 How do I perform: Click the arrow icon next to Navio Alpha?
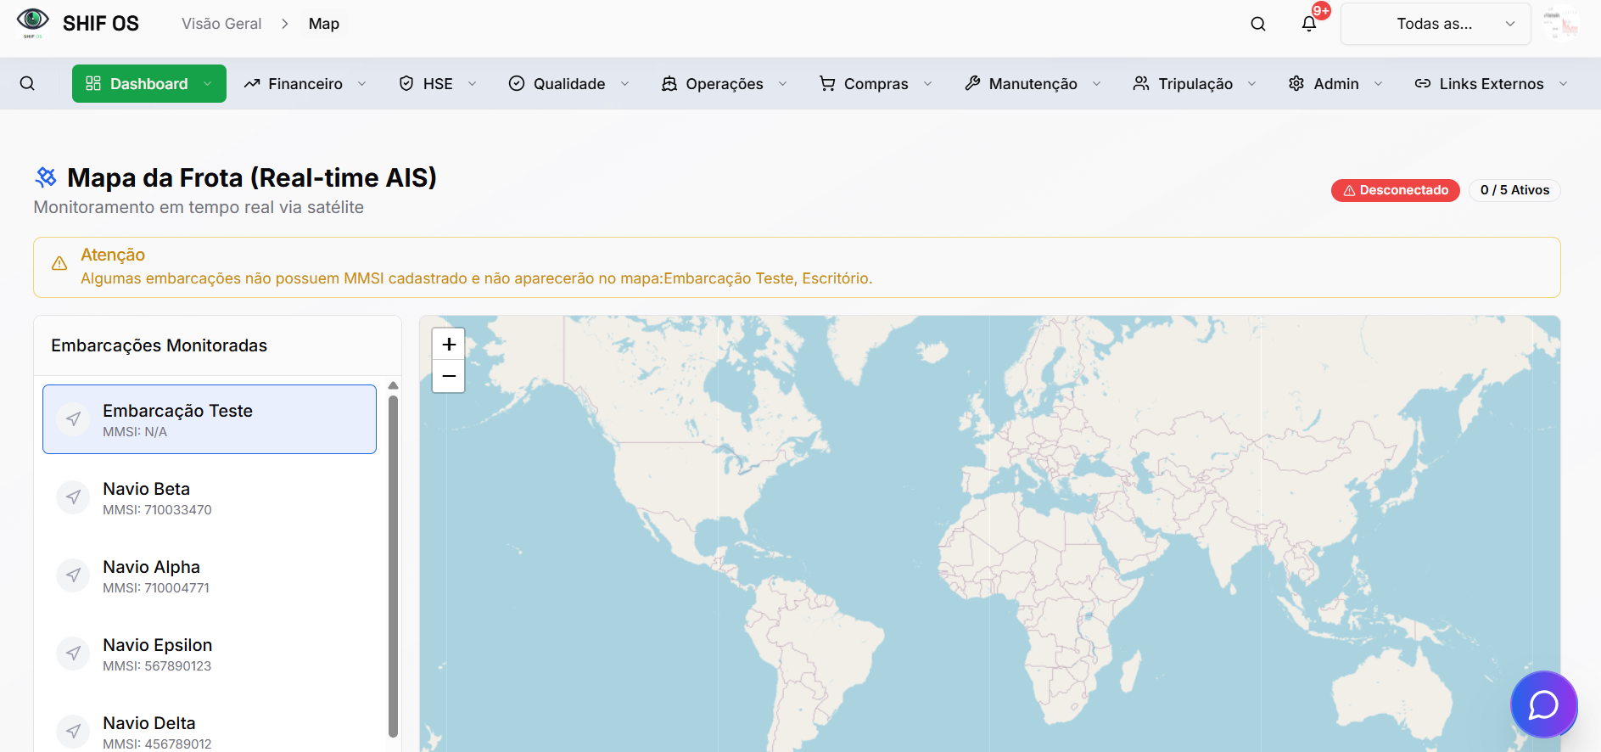pyautogui.click(x=74, y=575)
